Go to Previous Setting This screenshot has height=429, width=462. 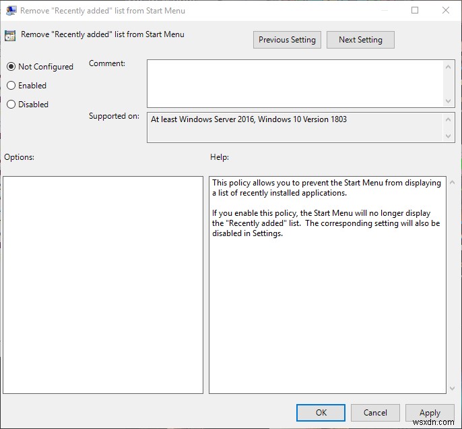point(287,40)
